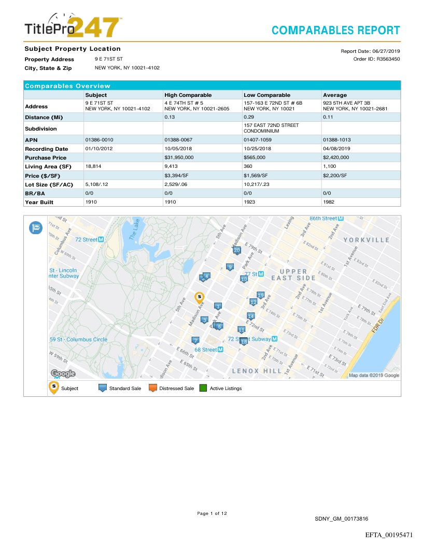Click the blue Standard Sale legend icon
Screen dimensions: 423x547
pyautogui.click(x=103, y=388)
